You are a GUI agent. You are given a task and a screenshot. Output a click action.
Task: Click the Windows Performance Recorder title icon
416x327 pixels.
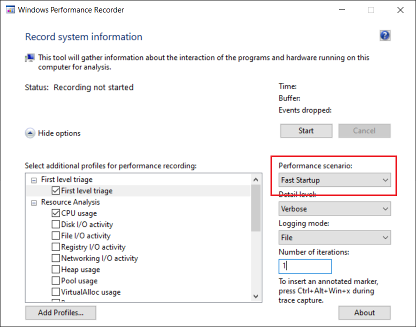point(10,10)
